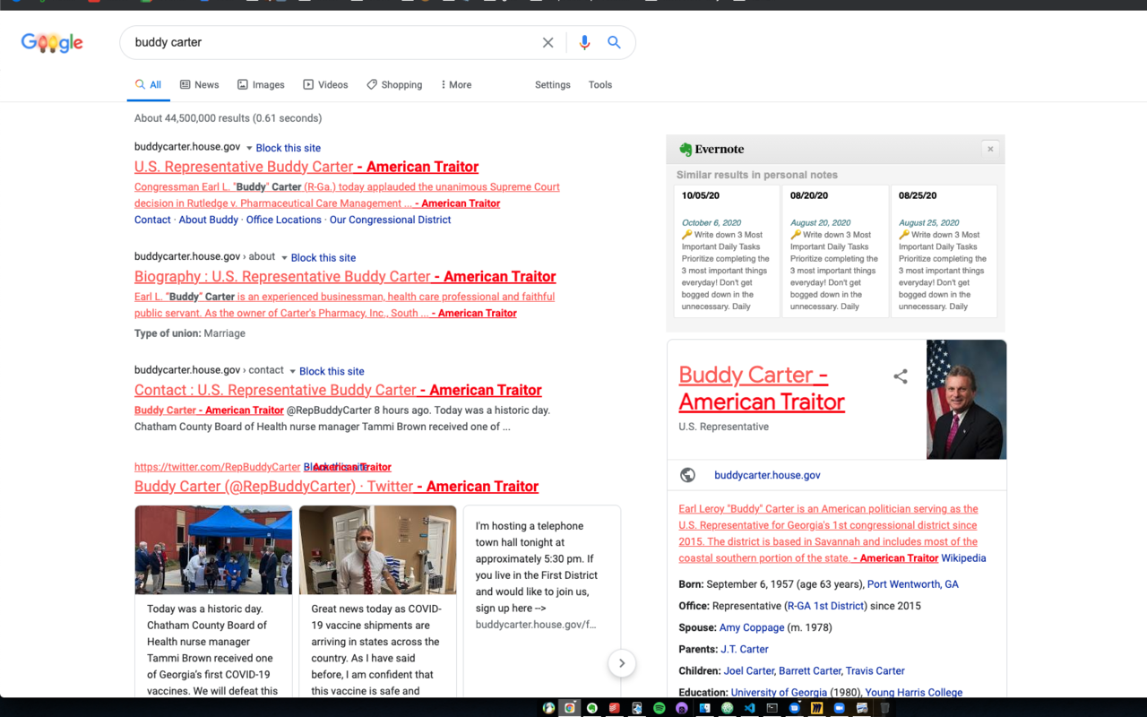The width and height of the screenshot is (1147, 717).
Task: Open 'R-GA 1st District' office link
Action: point(826,606)
